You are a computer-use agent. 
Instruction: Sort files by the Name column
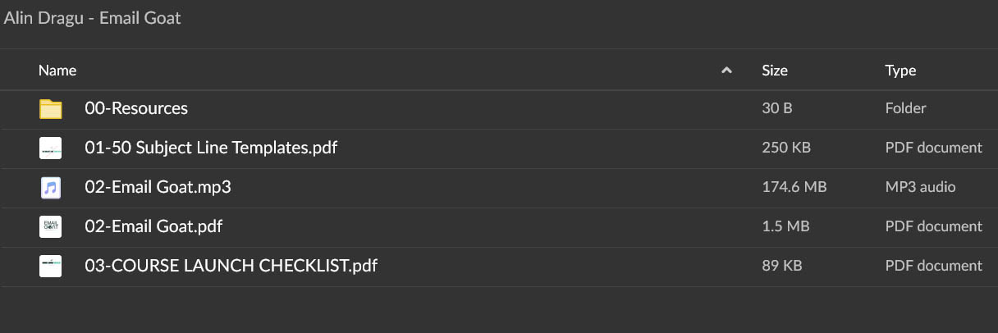click(x=57, y=71)
